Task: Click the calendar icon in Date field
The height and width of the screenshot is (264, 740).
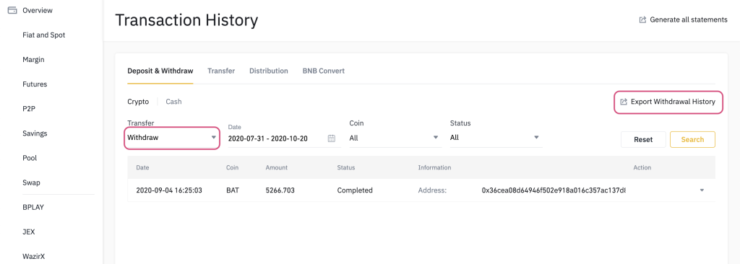Action: point(331,138)
